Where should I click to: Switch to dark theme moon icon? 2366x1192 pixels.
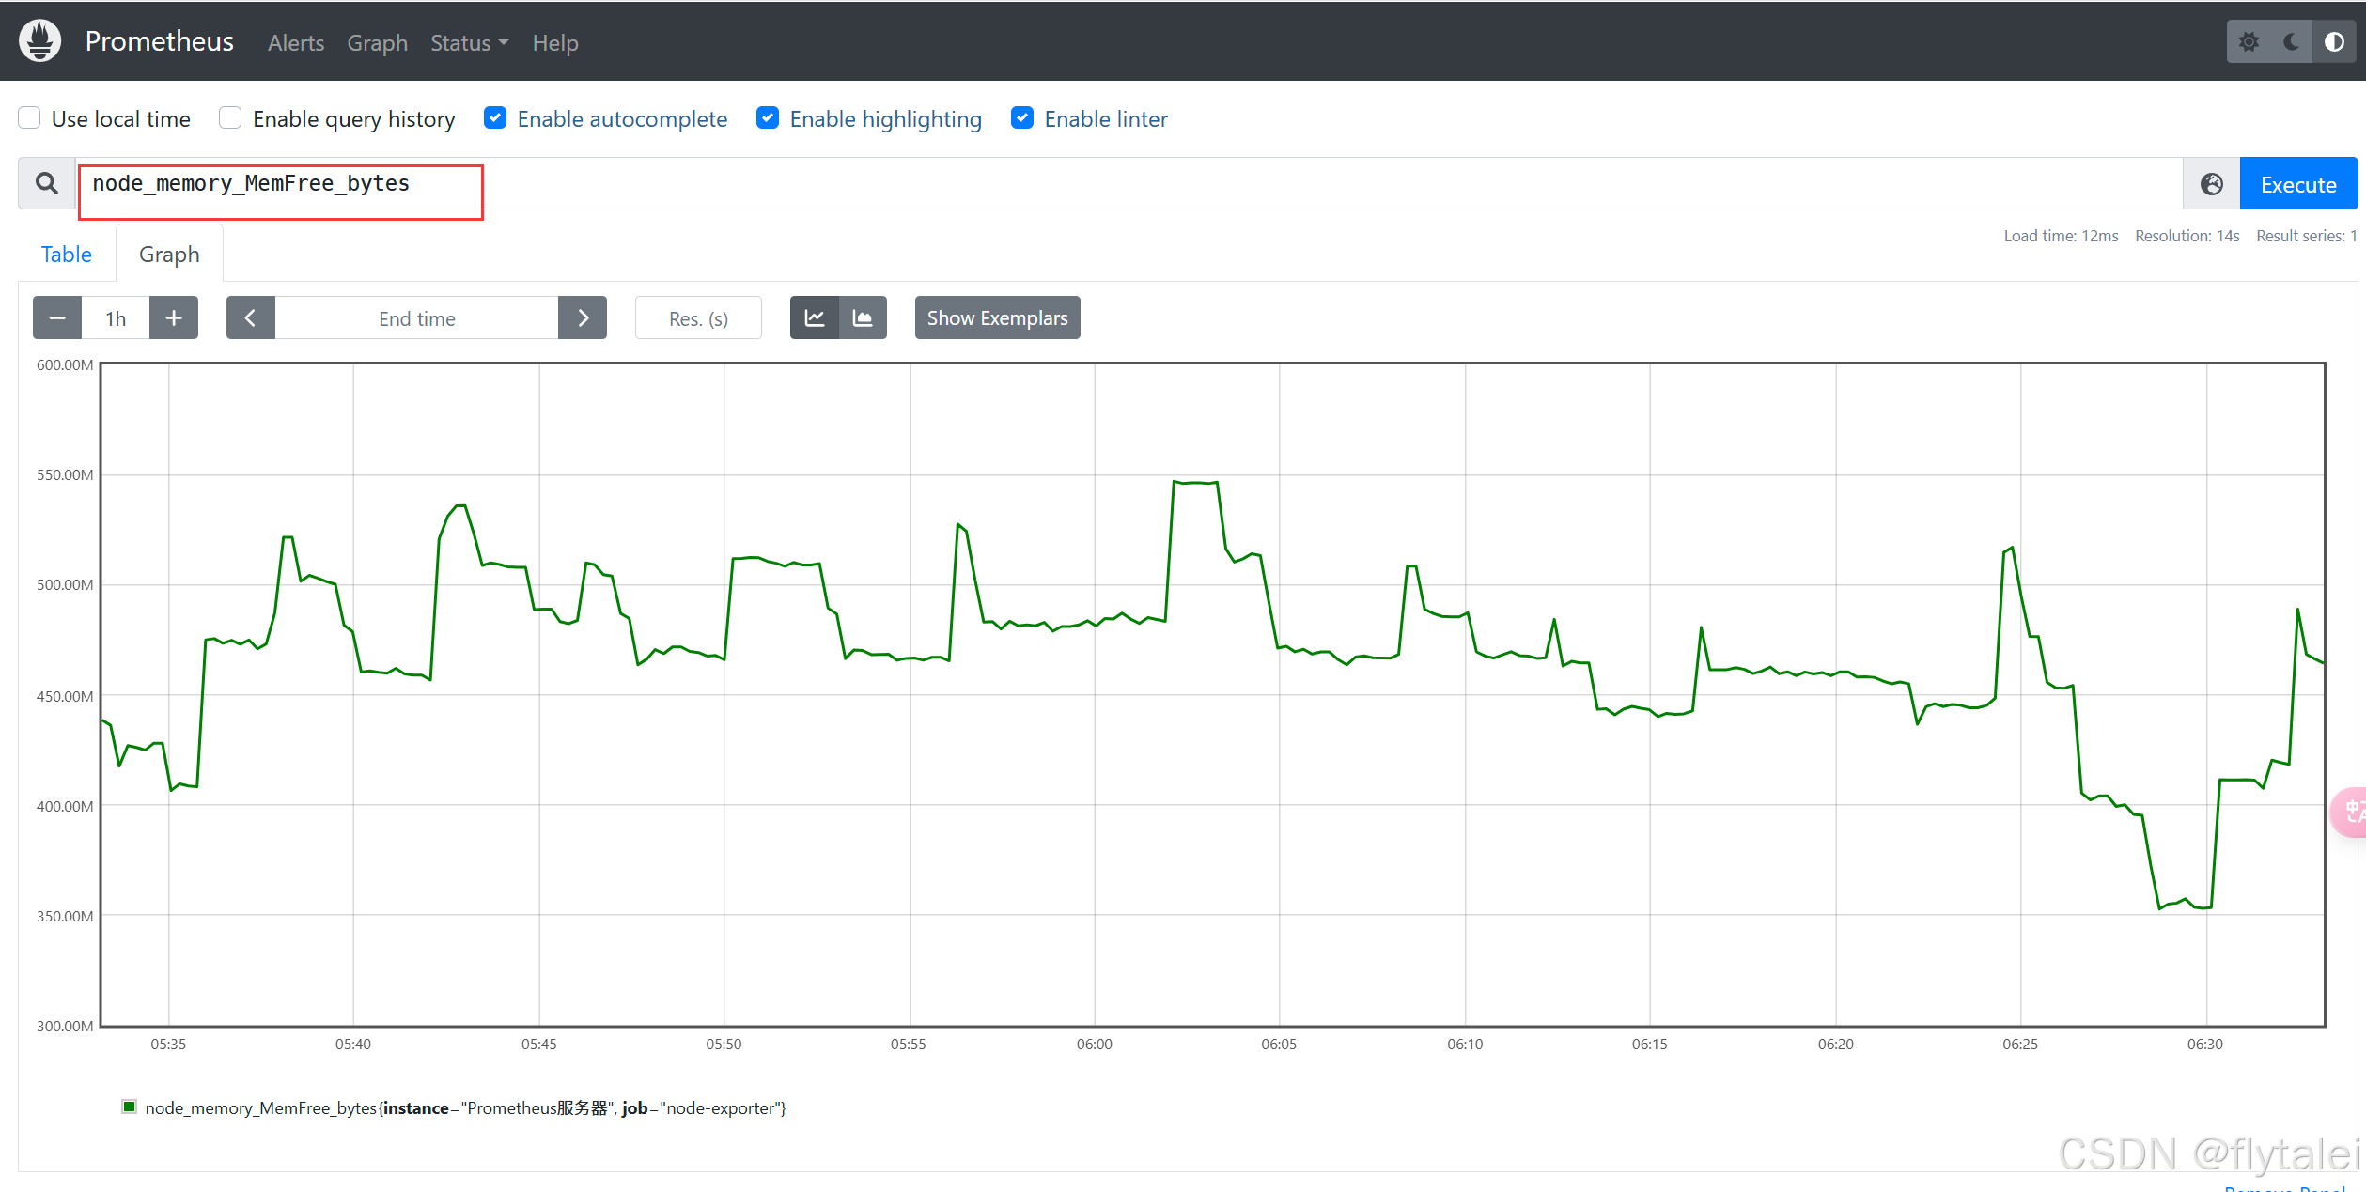coord(2292,42)
